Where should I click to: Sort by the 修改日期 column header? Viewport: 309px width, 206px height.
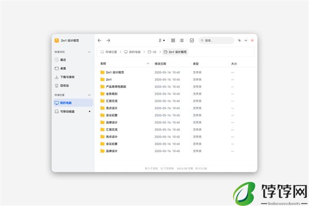click(x=160, y=64)
